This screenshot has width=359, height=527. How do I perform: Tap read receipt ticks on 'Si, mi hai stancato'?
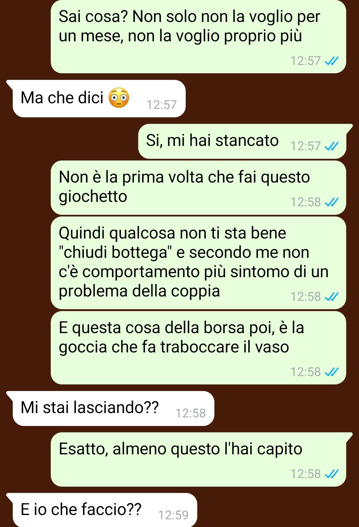(331, 146)
